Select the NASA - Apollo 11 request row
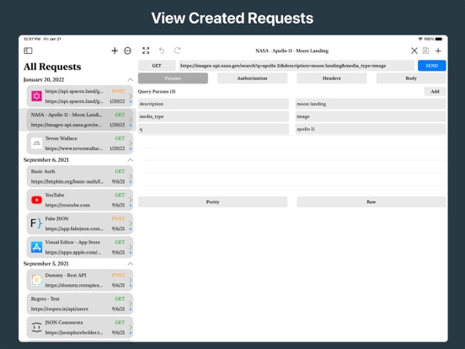The width and height of the screenshot is (465, 349). click(80, 120)
